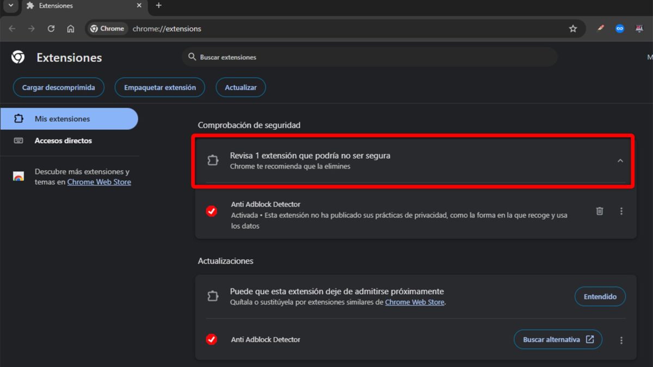The image size is (653, 367).
Task: Click the Chrome site info chip
Action: (x=107, y=29)
